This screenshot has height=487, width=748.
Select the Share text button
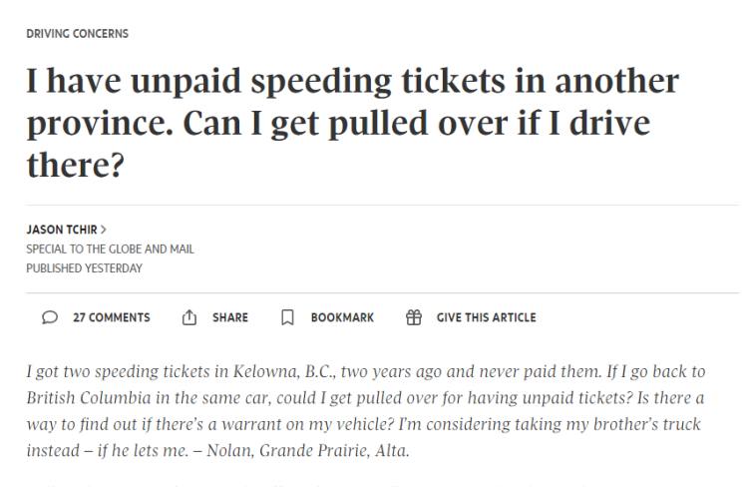tap(230, 317)
